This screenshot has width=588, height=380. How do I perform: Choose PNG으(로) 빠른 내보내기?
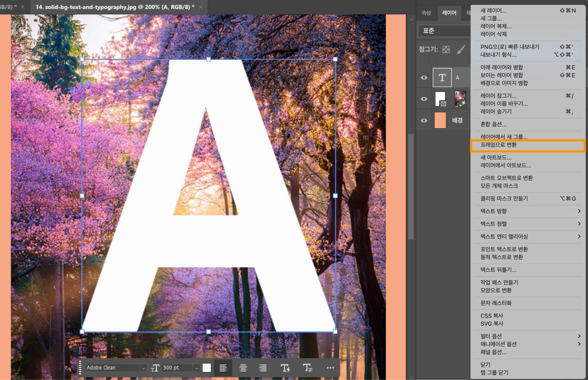(528, 47)
